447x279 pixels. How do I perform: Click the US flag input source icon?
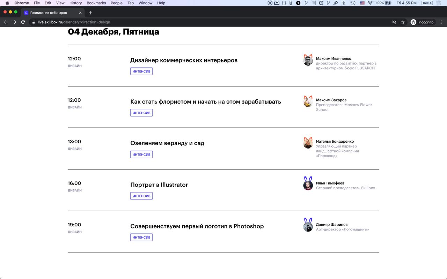(362, 3)
